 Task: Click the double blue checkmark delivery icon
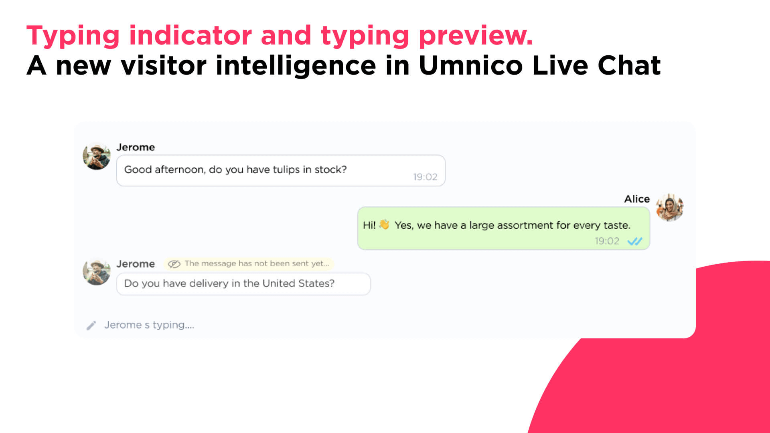(x=634, y=242)
